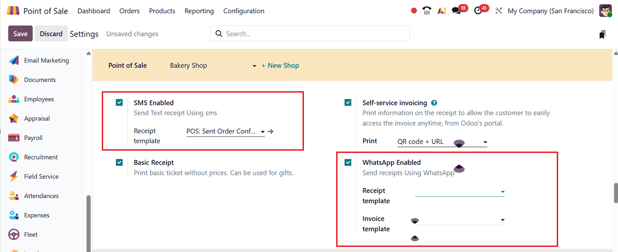Uncheck SMS Enabled checkbox
This screenshot has width=618, height=252.
pos(119,102)
